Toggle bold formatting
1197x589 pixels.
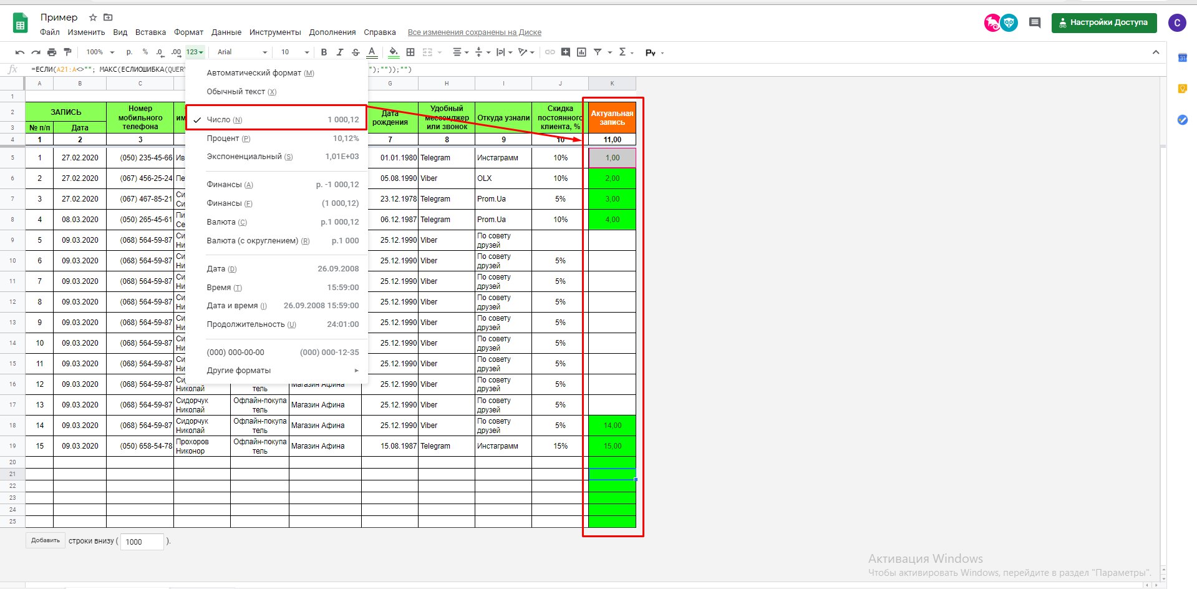(x=324, y=52)
